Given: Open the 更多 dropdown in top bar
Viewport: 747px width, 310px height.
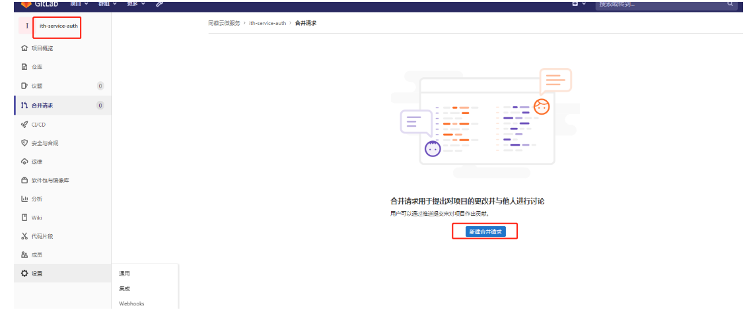Looking at the screenshot, I should (x=135, y=3).
